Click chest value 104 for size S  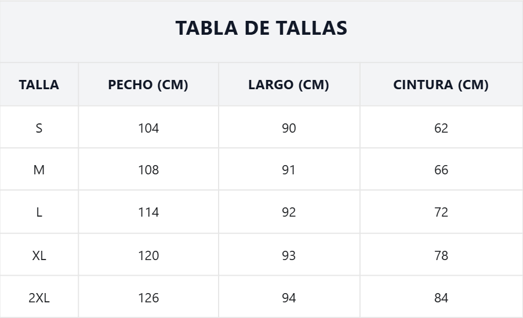coord(148,128)
